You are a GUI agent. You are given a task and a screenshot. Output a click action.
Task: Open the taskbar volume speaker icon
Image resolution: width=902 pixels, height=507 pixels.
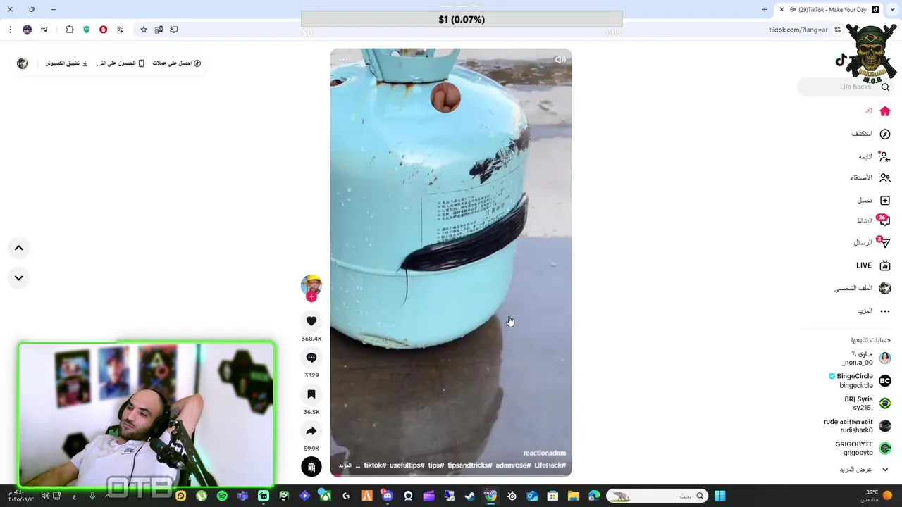[45, 496]
